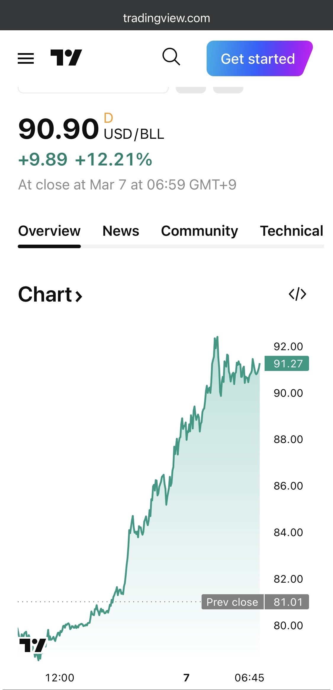Click the 06:45 time axis label

pos(249,678)
